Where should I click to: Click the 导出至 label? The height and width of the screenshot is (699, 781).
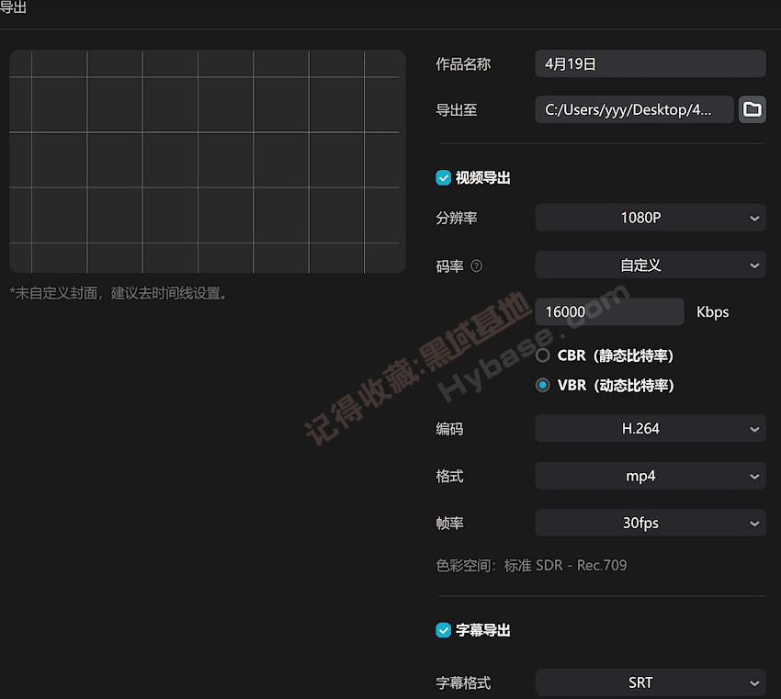pyautogui.click(x=457, y=110)
